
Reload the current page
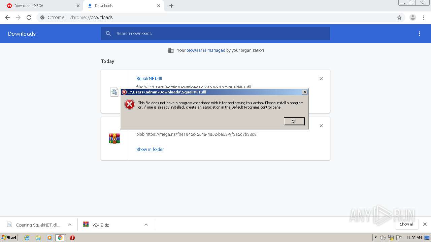point(29,17)
